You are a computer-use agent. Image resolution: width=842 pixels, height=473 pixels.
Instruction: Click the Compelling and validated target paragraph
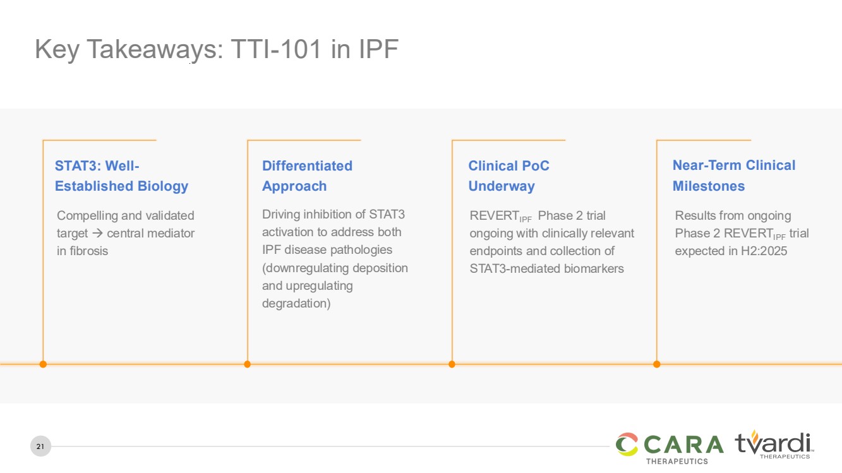(126, 233)
